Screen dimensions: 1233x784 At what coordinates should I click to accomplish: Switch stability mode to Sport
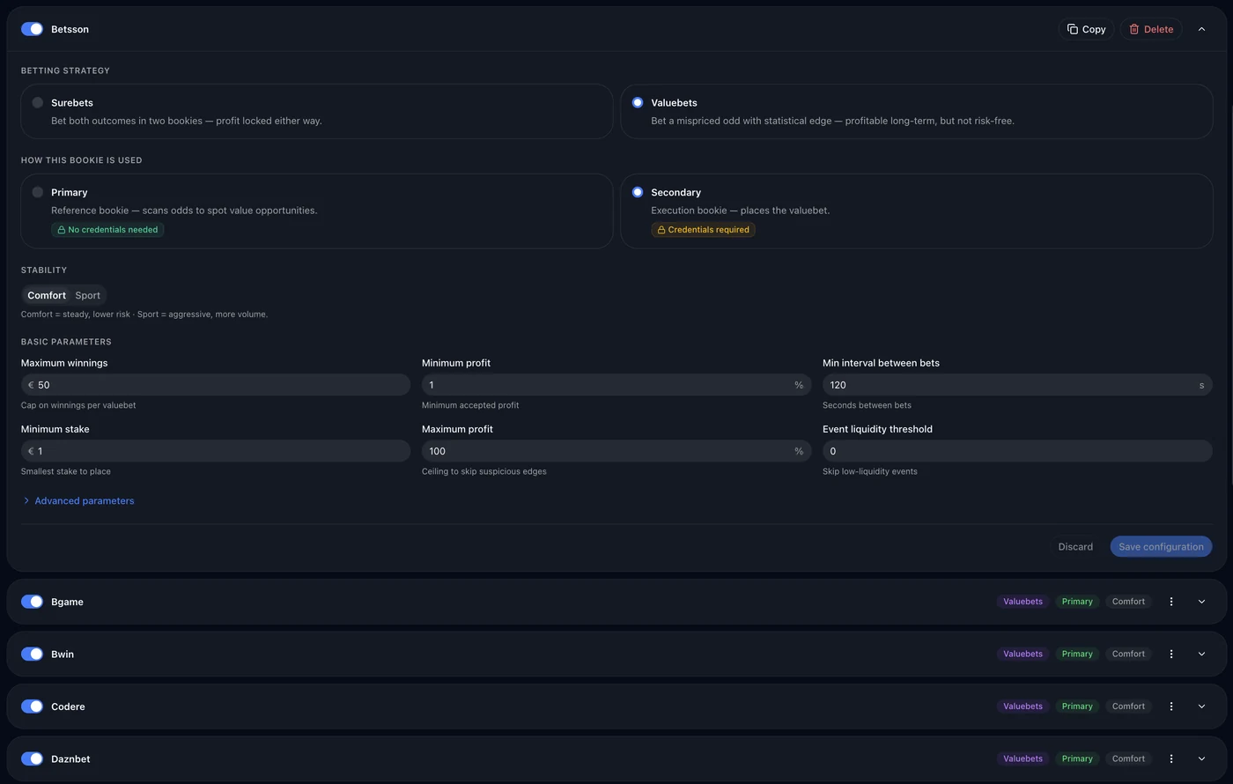tap(88, 295)
